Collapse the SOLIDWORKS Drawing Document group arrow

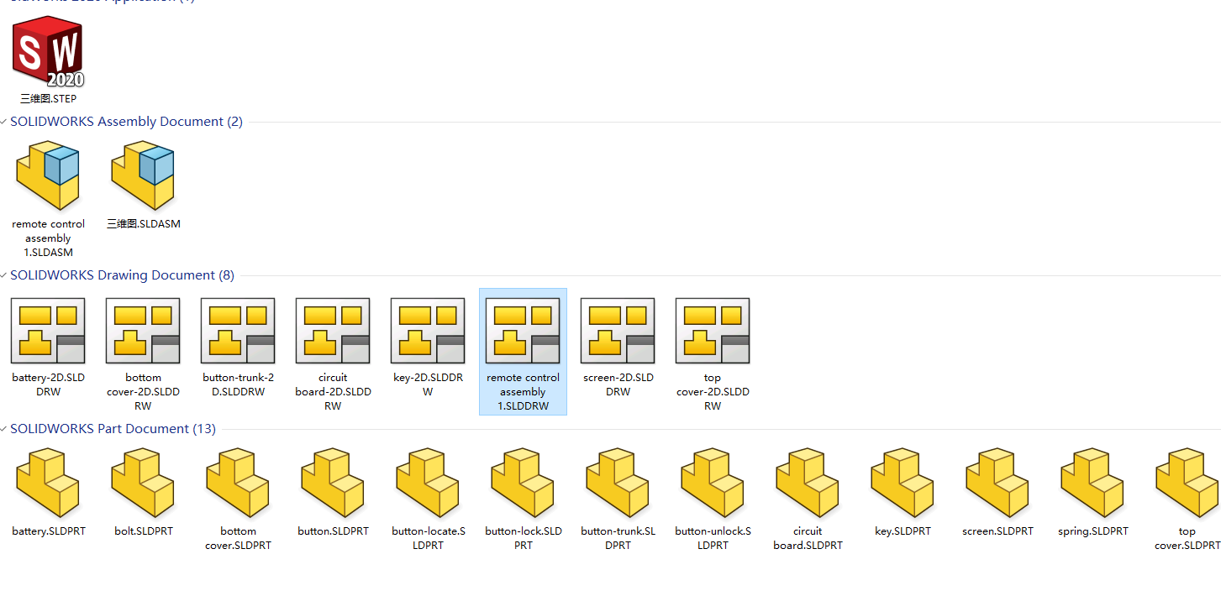[x=4, y=276]
